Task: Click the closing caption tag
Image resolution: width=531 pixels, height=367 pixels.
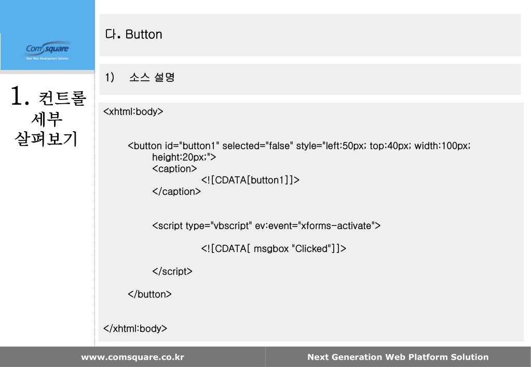Action: [176, 191]
